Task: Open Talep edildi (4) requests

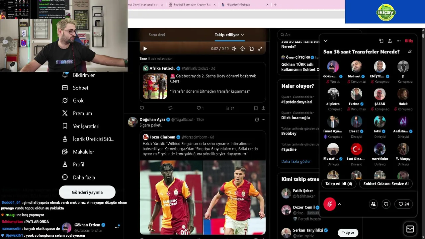Action: tap(339, 184)
